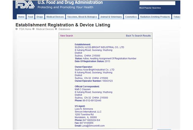Viewport: 193px width, 130px height.
Task: Click the breadcrumb bullet before FDA Home
Action: [x=17, y=29]
